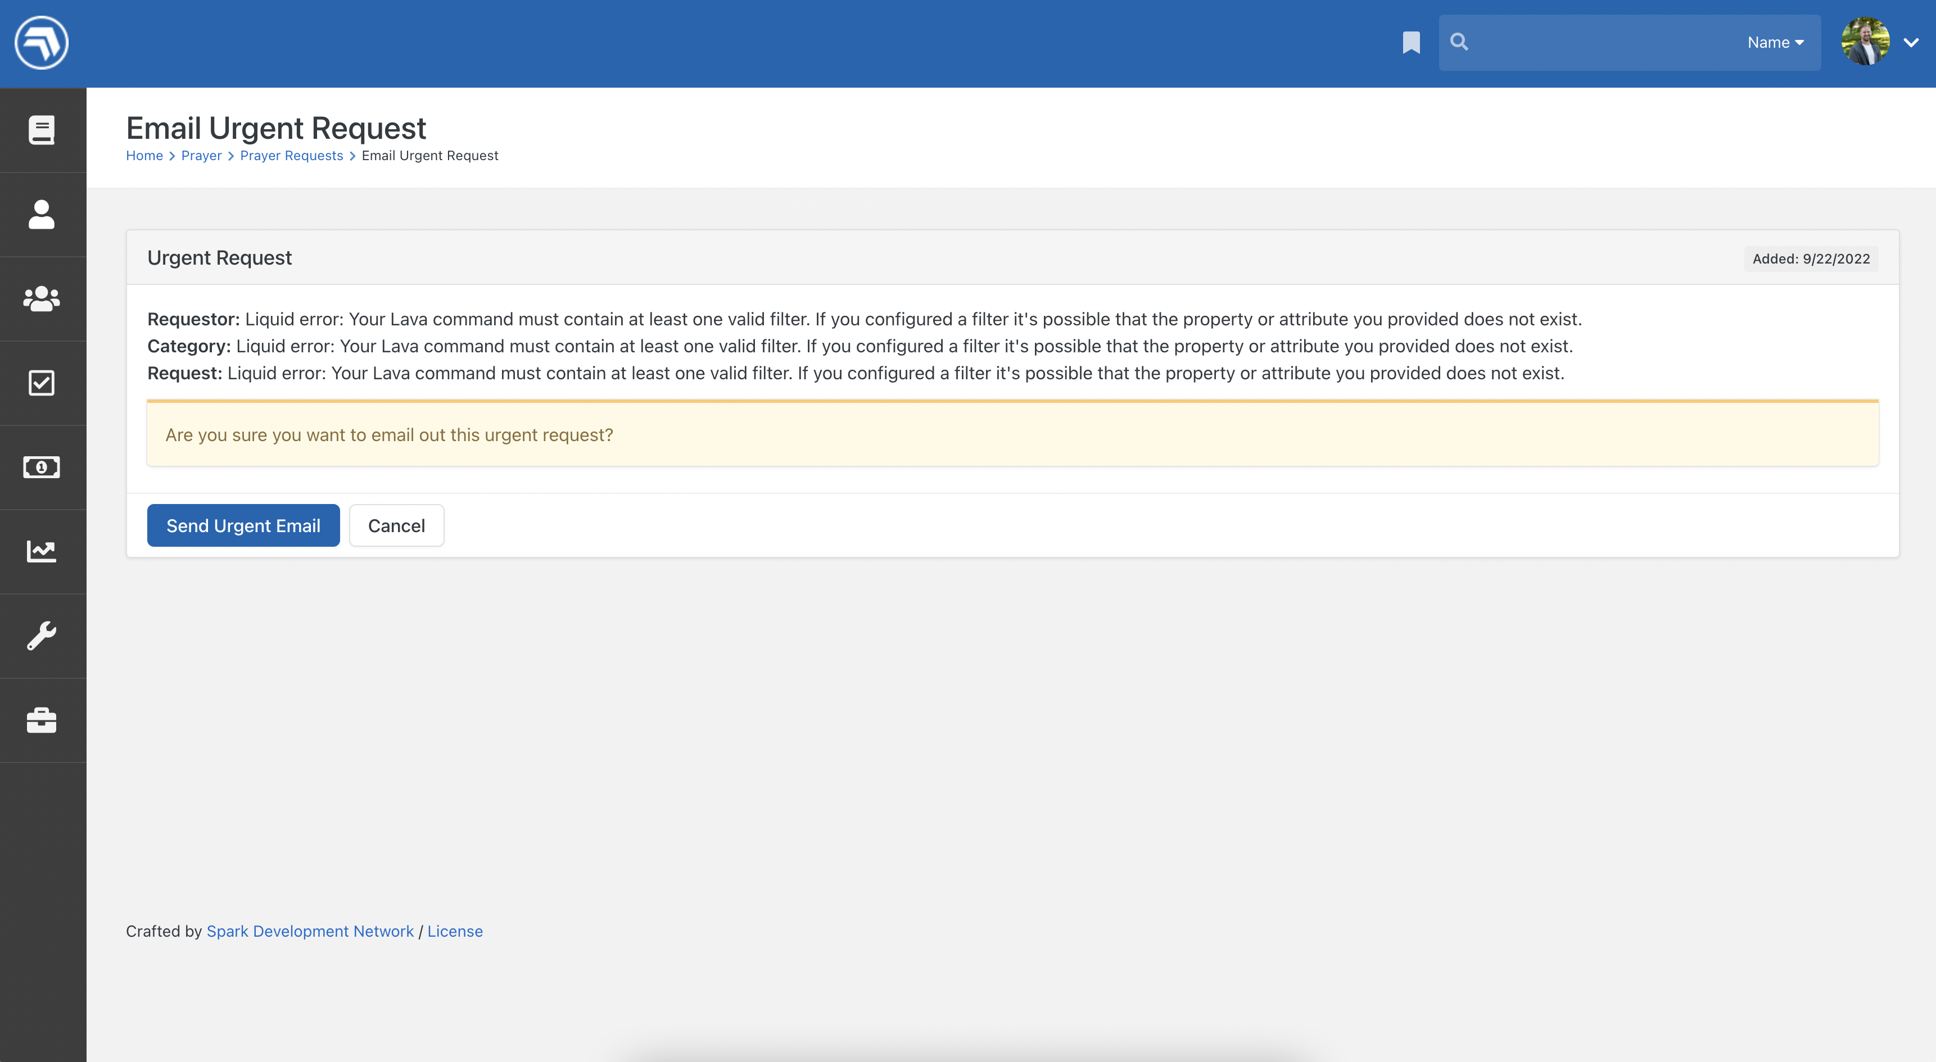Viewport: 1936px width, 1062px height.
Task: Click the 'Added: 9/22/2022' label
Action: tap(1811, 259)
